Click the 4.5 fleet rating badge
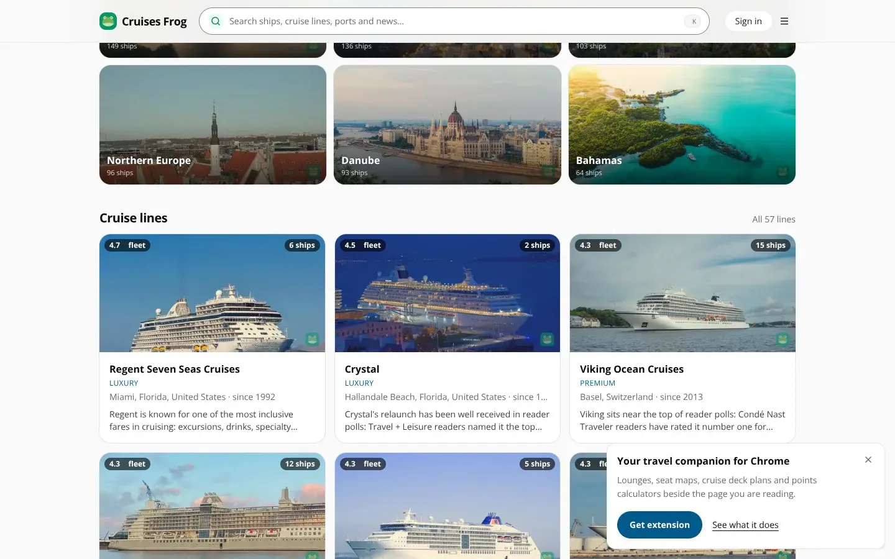Viewport: 895px width, 559px height. tap(363, 245)
